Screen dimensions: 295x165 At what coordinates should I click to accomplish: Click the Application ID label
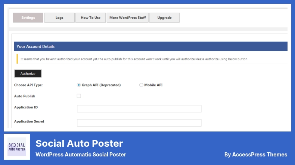pos(26,107)
